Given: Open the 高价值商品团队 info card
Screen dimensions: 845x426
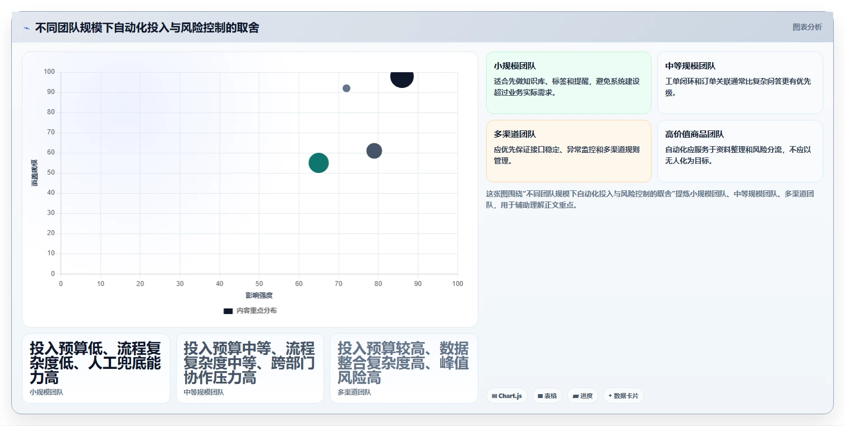Looking at the screenshot, I should click(x=740, y=151).
